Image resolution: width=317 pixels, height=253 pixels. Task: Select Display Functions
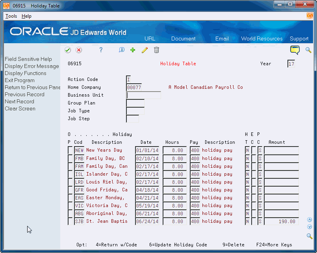tap(26, 73)
